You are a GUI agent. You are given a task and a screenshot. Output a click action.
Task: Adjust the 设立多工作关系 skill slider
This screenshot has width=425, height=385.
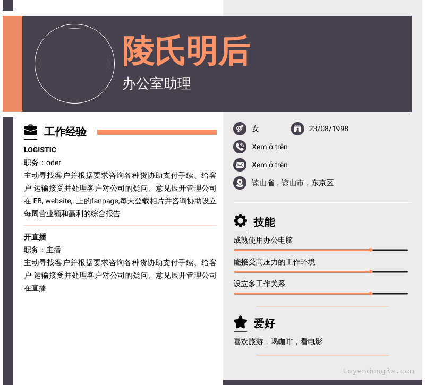click(321, 294)
